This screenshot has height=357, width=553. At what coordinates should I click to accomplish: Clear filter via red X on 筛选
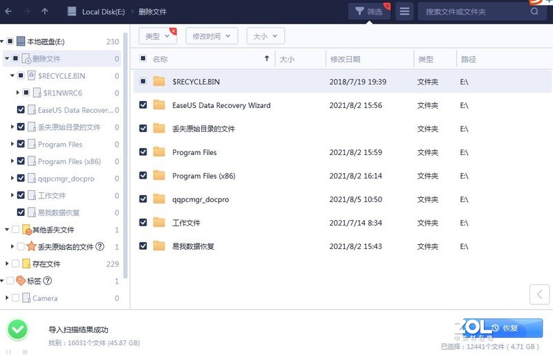[387, 6]
